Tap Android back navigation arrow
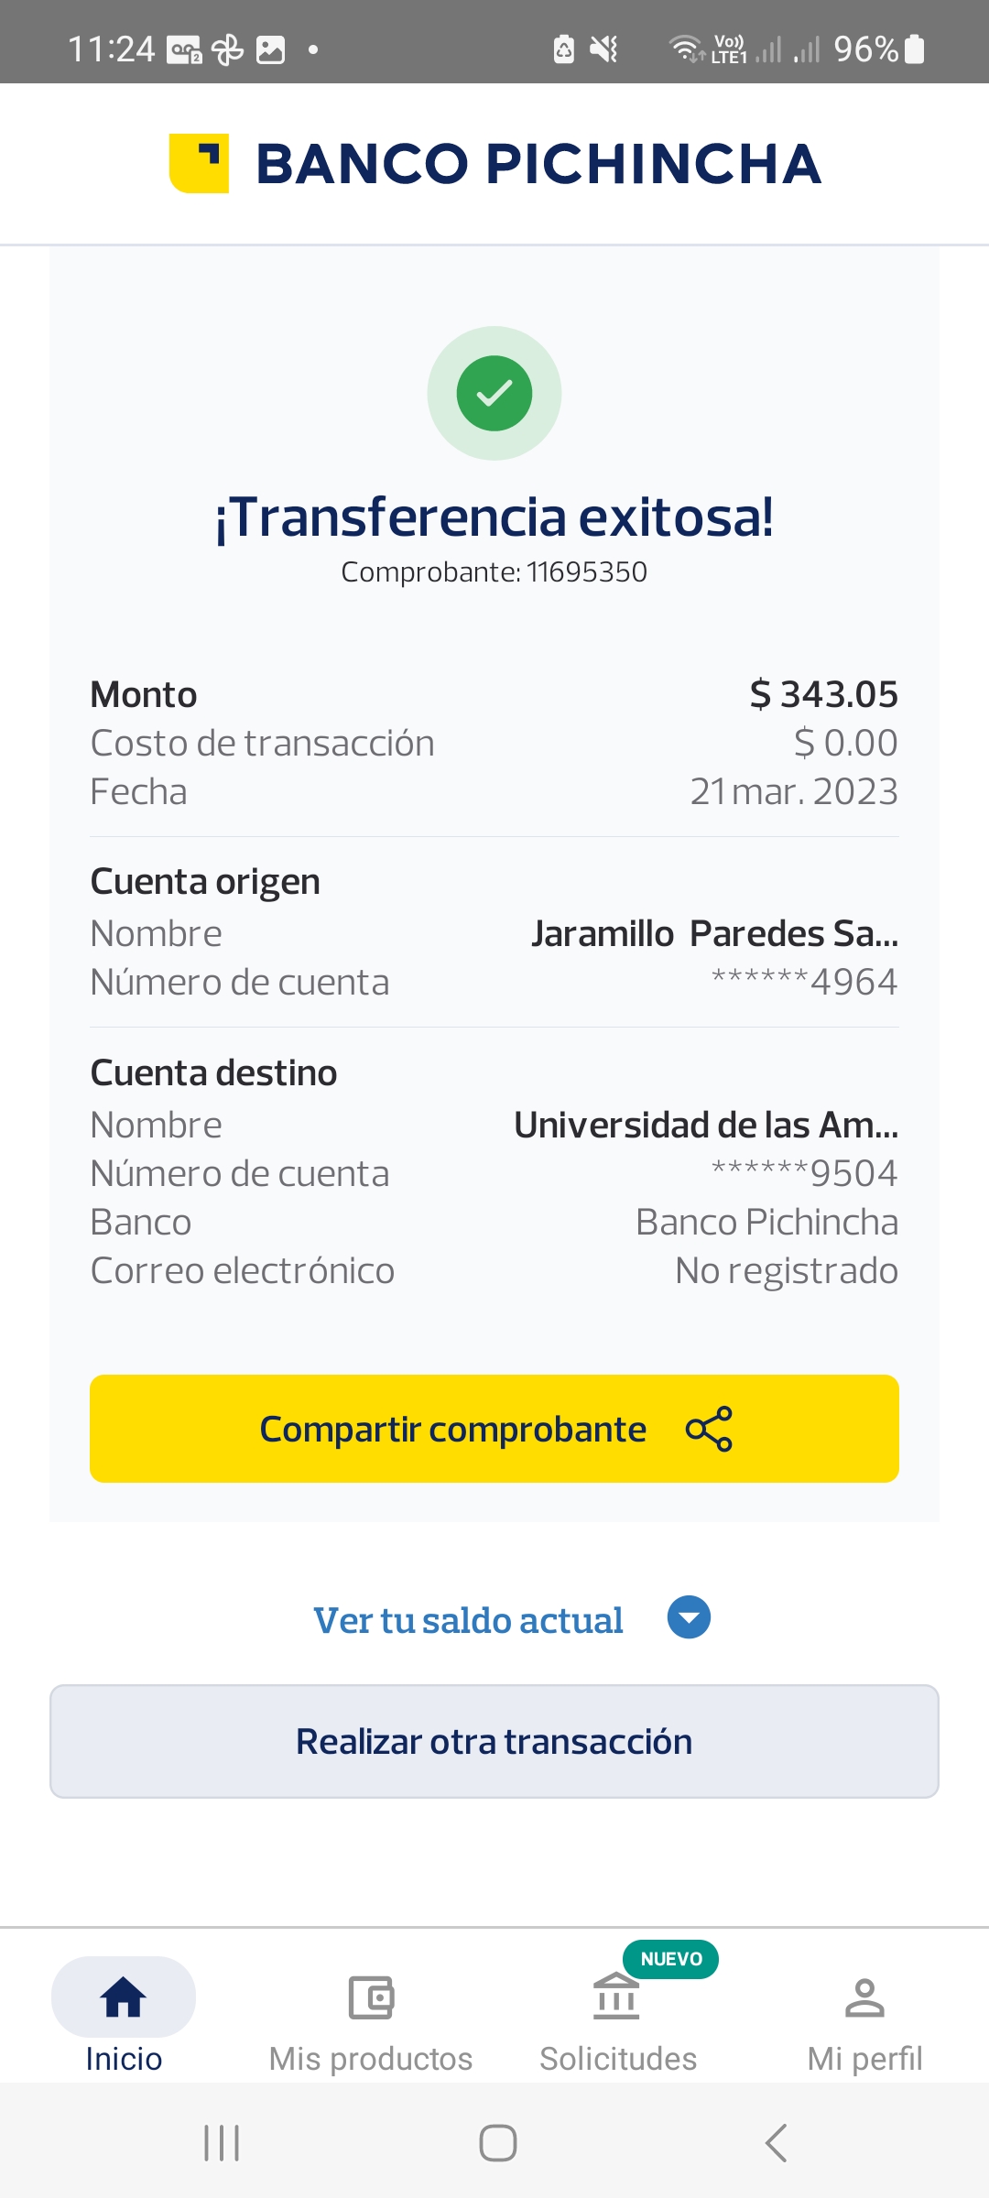This screenshot has width=989, height=2198. (776, 2143)
